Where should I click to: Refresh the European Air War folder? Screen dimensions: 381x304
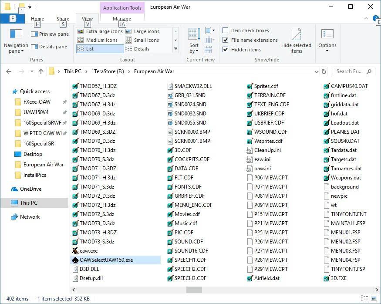(x=324, y=72)
